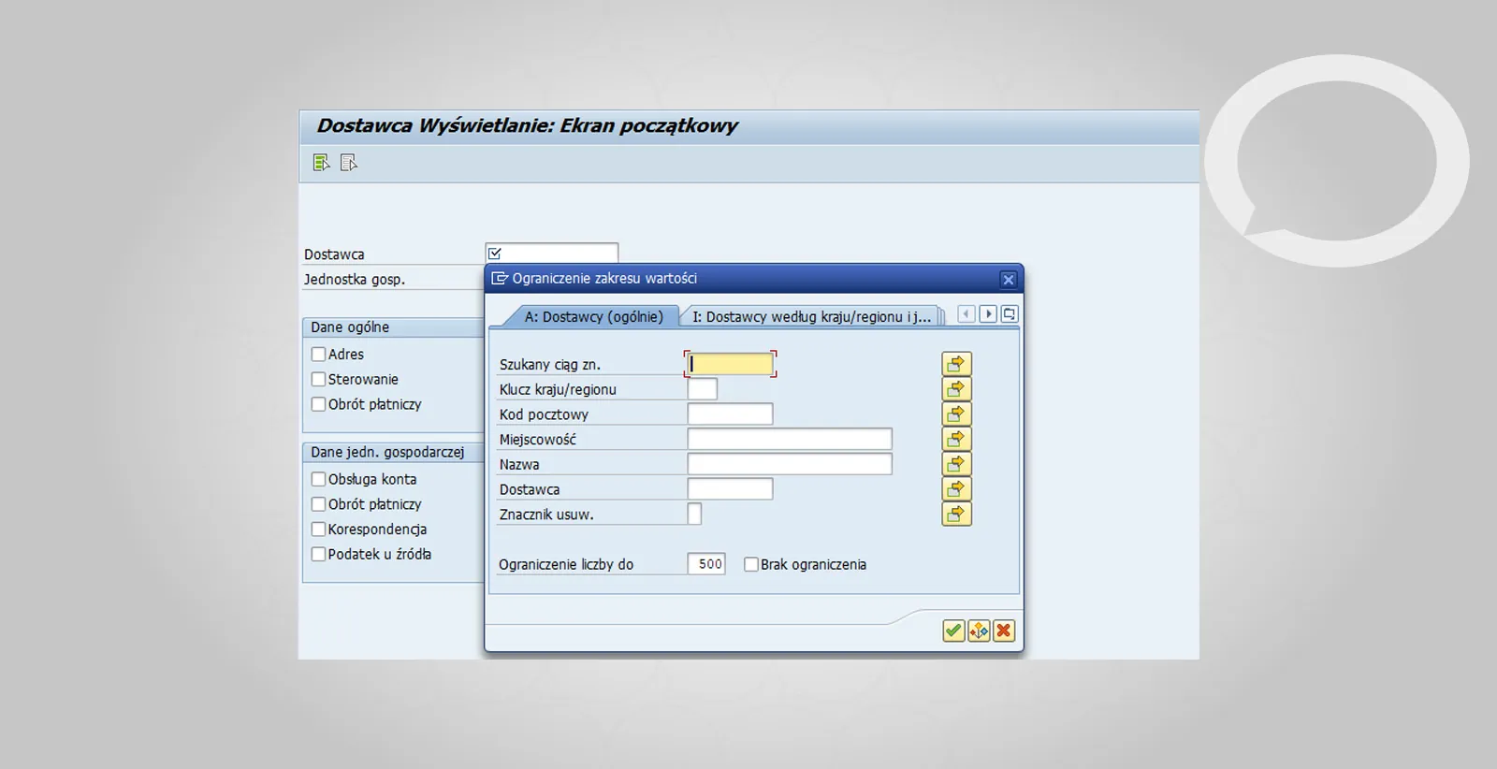Click the Miejscowość input field
Viewport: 1497px width, 769px height.
pos(790,439)
